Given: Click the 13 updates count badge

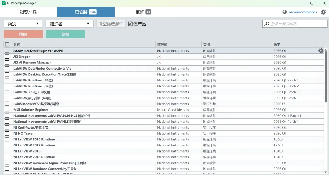Looking at the screenshot, I should click(x=148, y=12).
